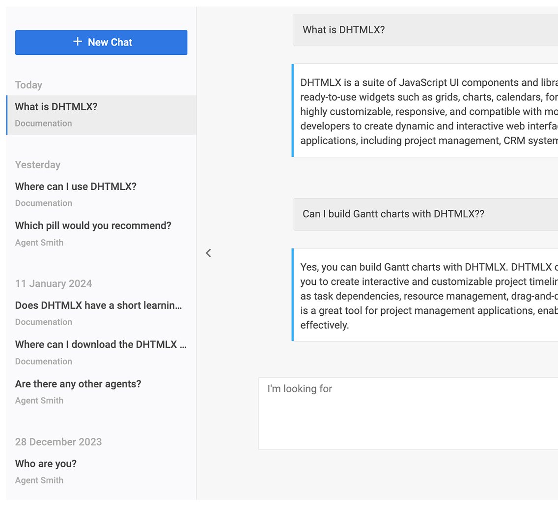This screenshot has width=558, height=506.
Task: Click 'Agent Smith' under 'Who are you?'
Action: (x=39, y=481)
